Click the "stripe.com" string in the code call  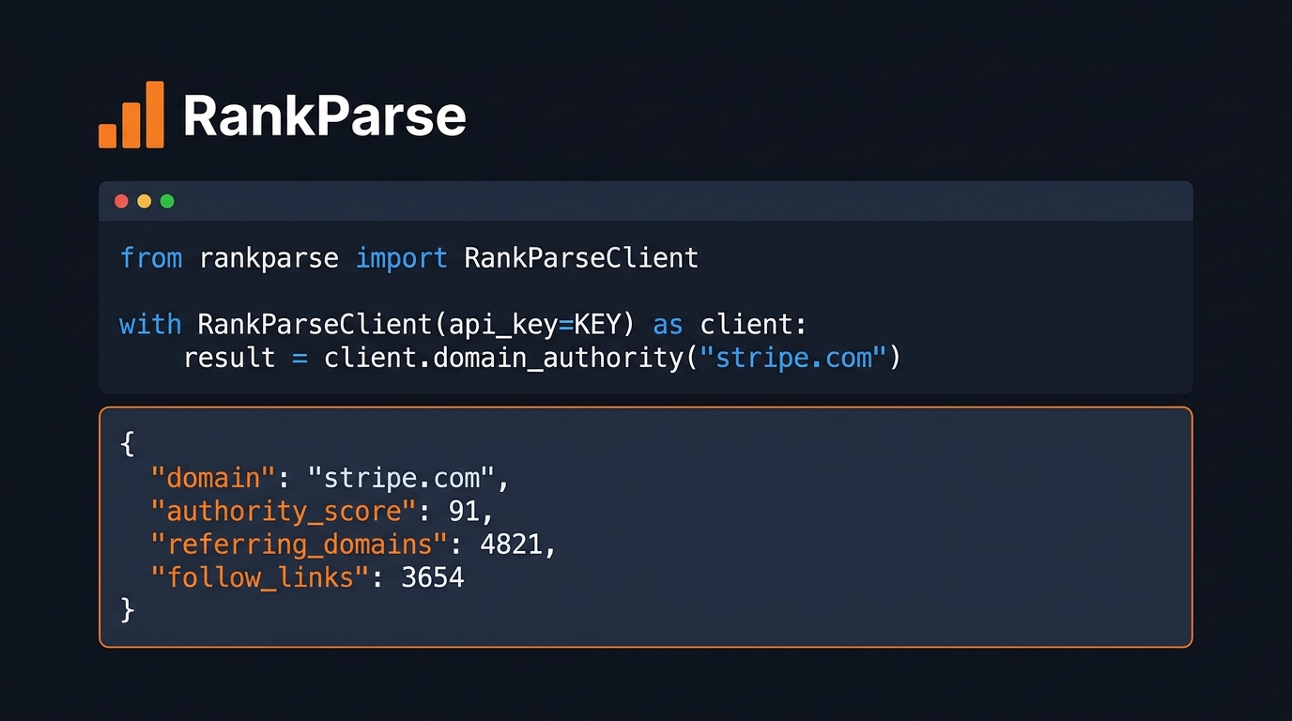click(x=793, y=358)
